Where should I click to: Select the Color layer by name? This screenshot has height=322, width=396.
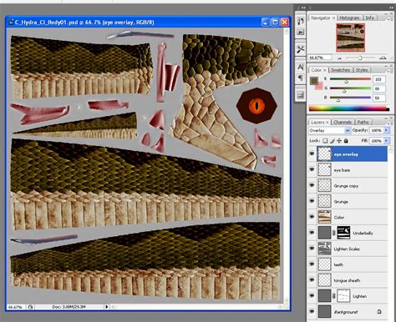coord(339,218)
